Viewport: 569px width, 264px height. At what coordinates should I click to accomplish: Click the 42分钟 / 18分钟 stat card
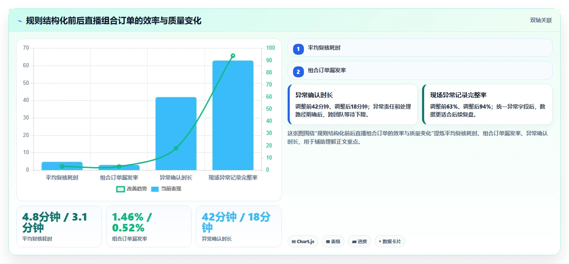(238, 226)
